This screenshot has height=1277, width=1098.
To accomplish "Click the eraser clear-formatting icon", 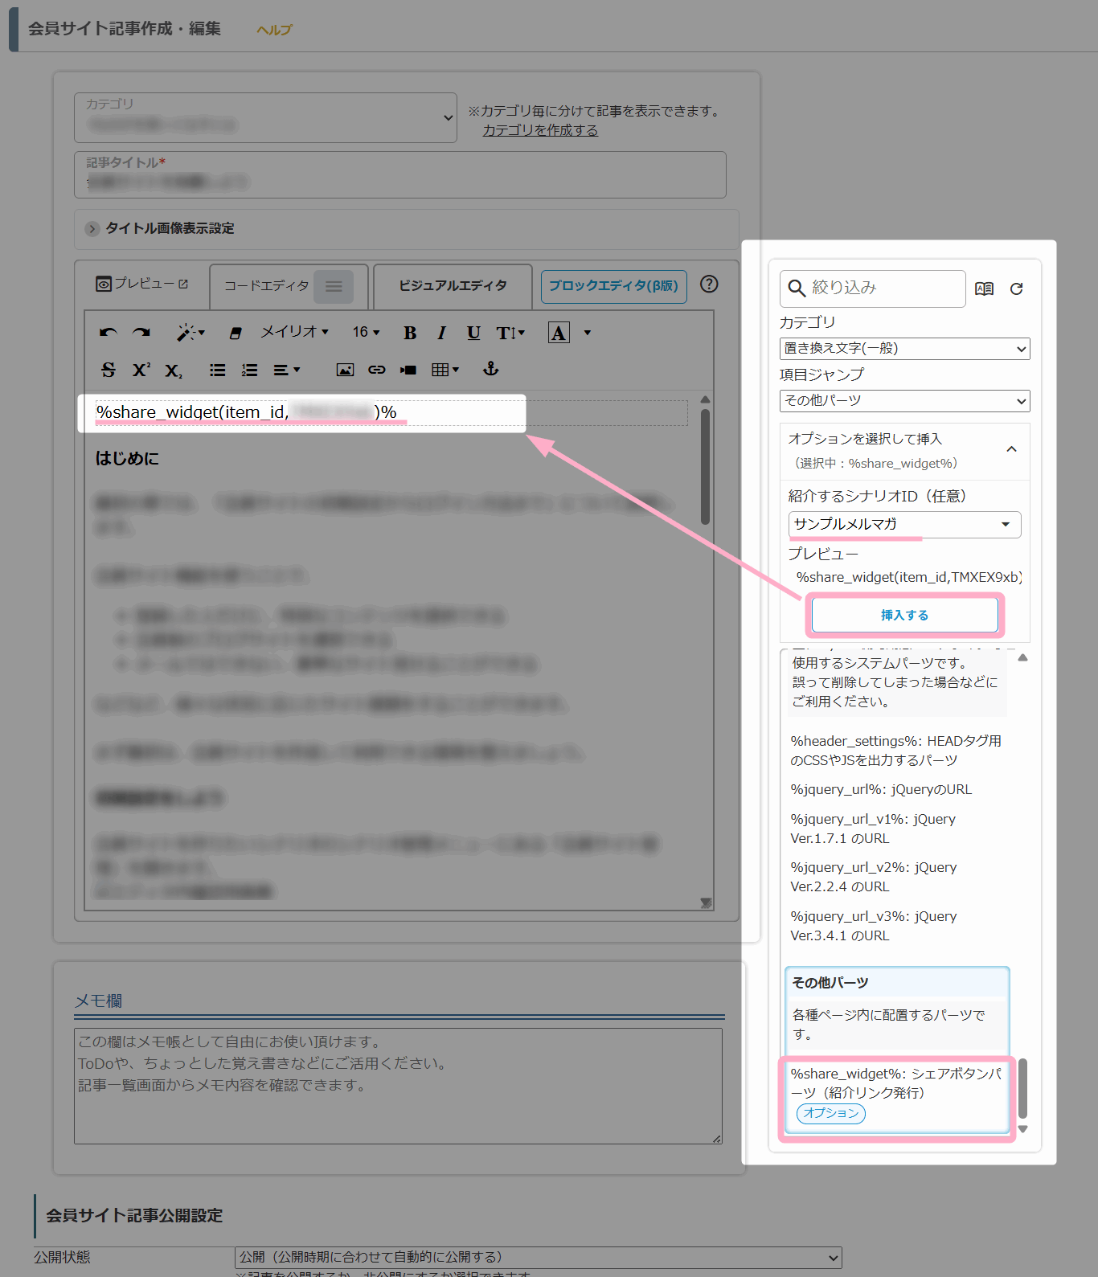I will [236, 333].
